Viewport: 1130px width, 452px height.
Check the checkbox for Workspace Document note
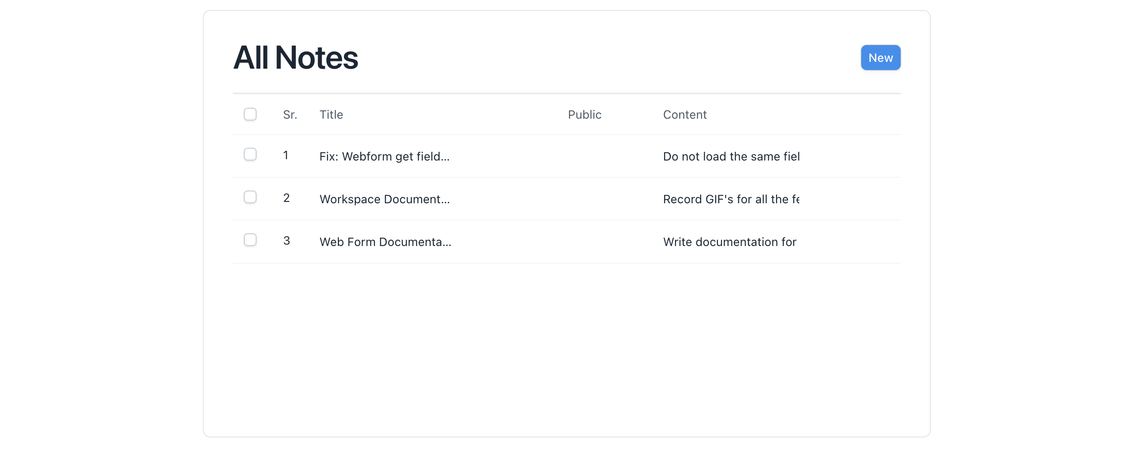[250, 197]
